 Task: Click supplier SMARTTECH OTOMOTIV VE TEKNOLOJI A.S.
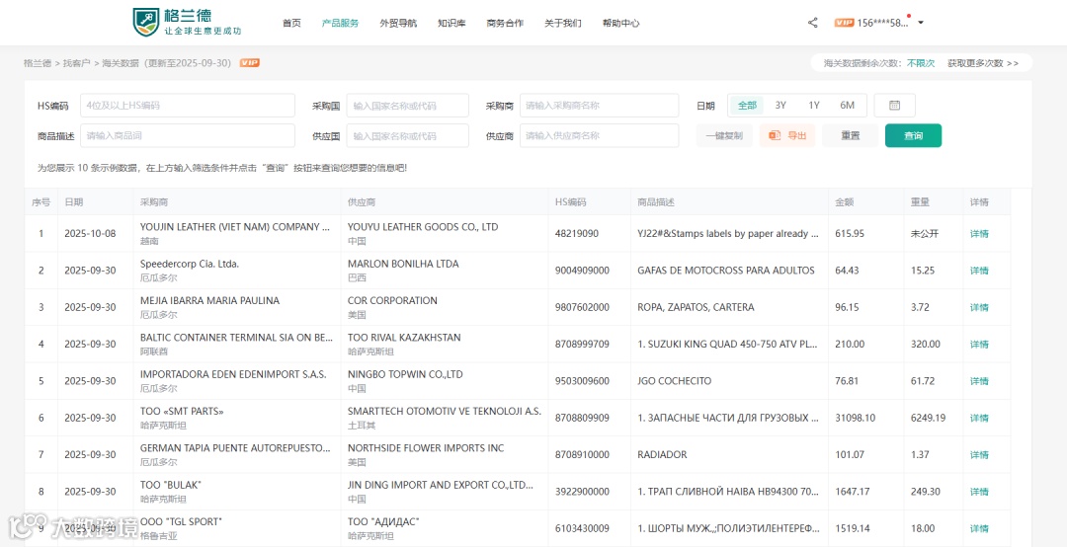coord(445,411)
